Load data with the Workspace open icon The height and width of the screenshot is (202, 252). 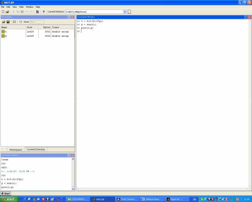[x=3, y=22]
